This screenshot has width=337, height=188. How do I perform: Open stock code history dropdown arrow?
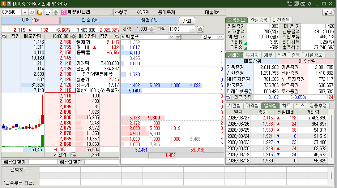[25, 13]
